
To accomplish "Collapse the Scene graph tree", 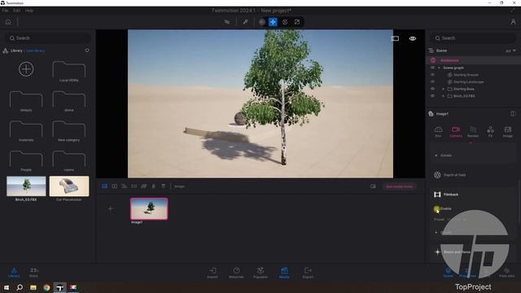I will point(439,68).
